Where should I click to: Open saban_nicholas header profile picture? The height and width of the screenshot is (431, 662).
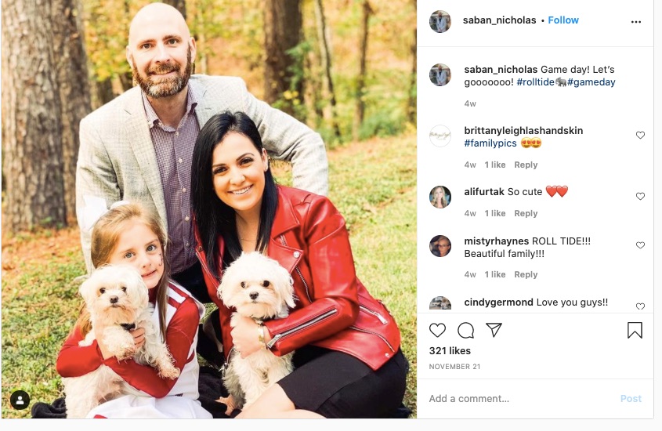click(x=440, y=21)
